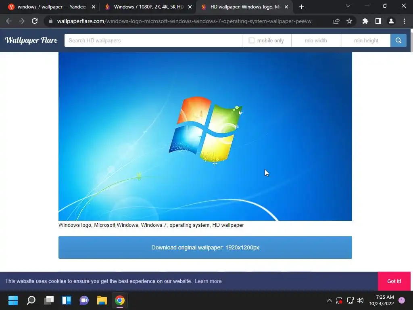Close the Yandex search tab
The image size is (413, 310).
[94, 7]
